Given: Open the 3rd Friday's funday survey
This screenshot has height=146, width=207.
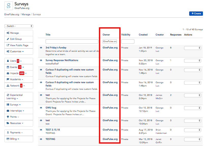Looking at the screenshot, I should (56, 48).
